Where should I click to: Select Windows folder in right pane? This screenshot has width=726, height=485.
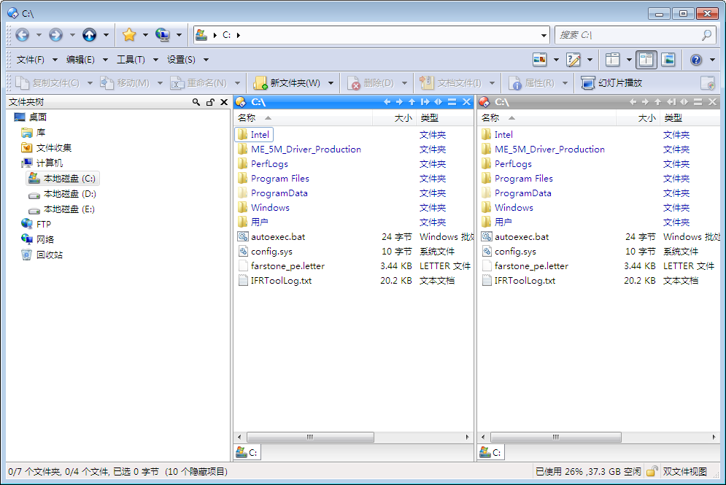pos(514,208)
